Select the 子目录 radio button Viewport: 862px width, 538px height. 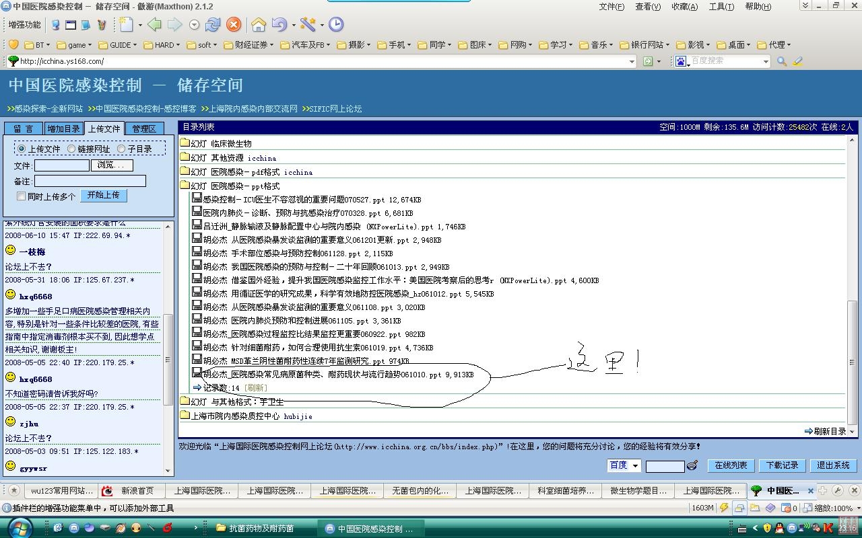121,149
